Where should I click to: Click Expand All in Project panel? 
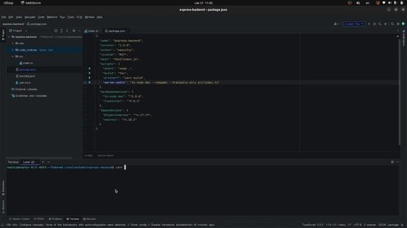pos(62,31)
